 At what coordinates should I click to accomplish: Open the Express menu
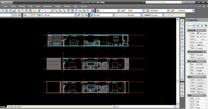[84, 6]
